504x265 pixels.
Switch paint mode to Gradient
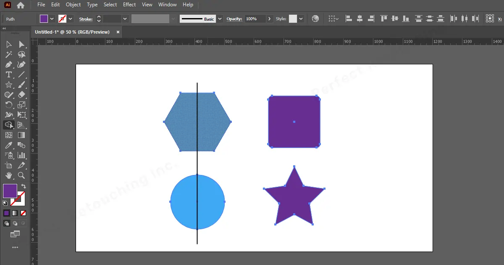(x=15, y=213)
